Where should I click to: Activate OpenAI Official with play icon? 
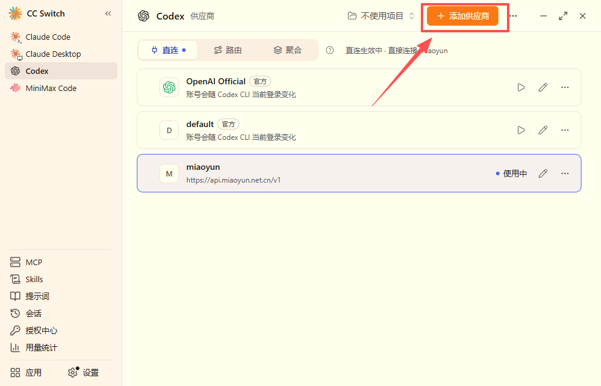(x=521, y=87)
